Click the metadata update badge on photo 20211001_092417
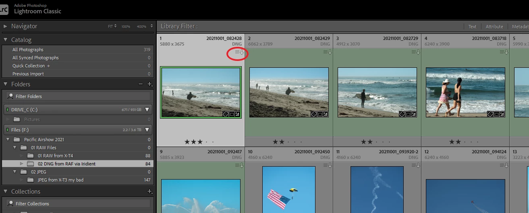This screenshot has width=529, height=213. 239,165
